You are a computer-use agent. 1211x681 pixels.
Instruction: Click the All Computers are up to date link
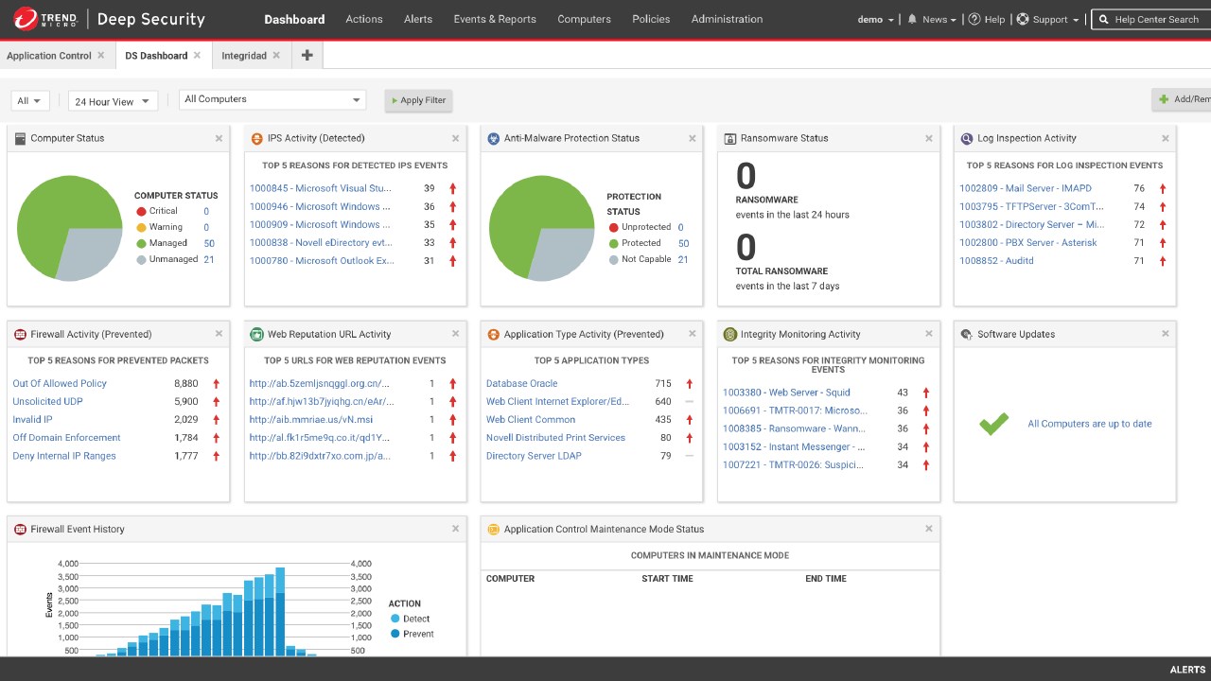(1090, 424)
